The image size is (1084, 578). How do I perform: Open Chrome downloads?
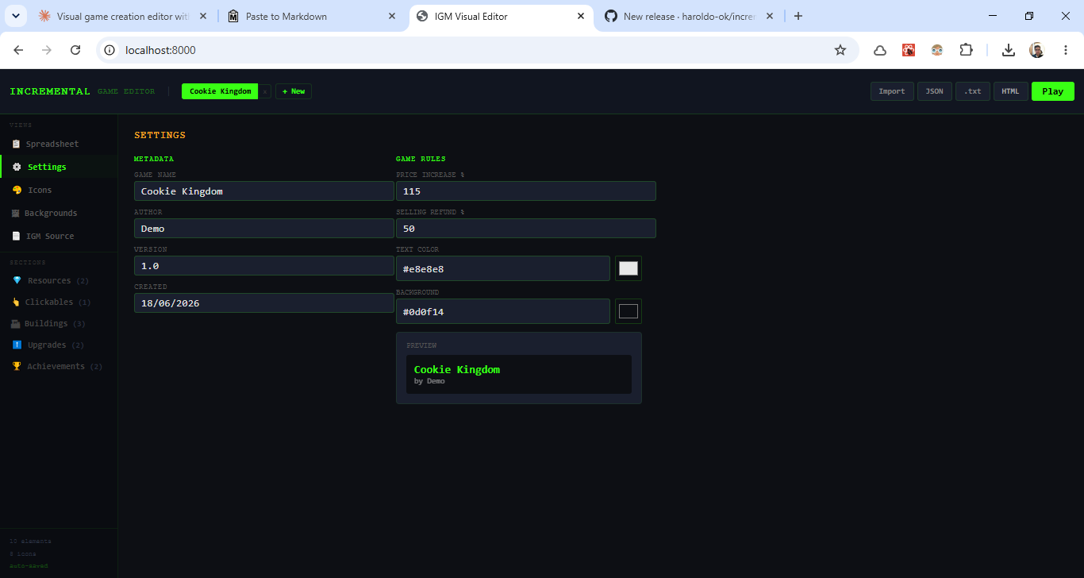coord(1009,50)
